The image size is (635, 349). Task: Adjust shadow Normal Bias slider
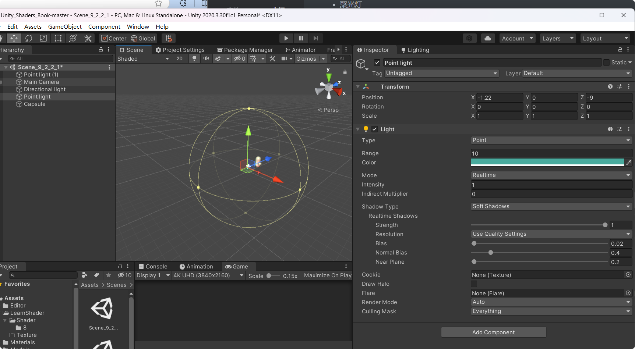coord(539,252)
